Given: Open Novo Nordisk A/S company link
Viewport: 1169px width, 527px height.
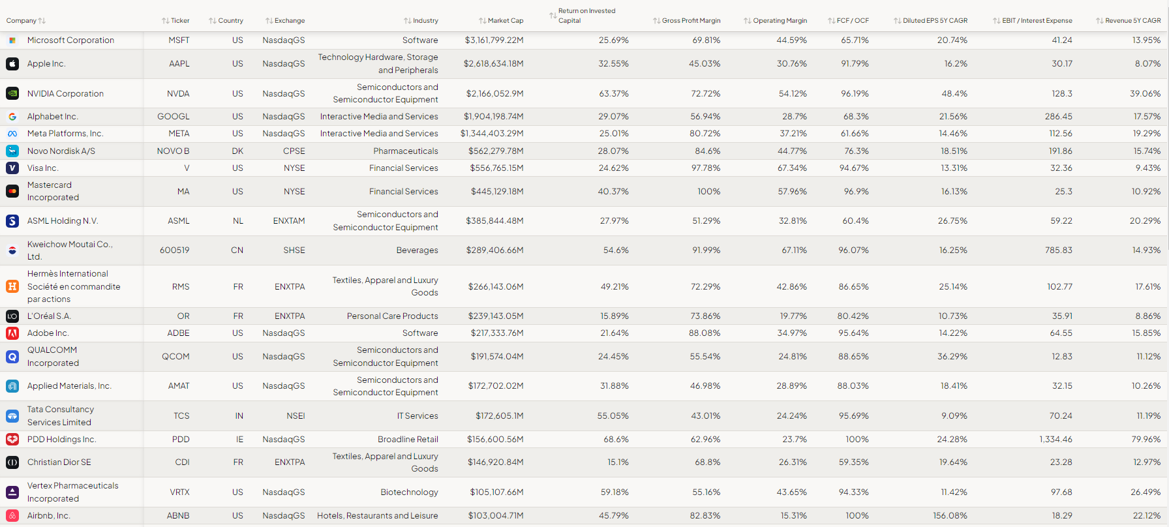Looking at the screenshot, I should pyautogui.click(x=61, y=151).
